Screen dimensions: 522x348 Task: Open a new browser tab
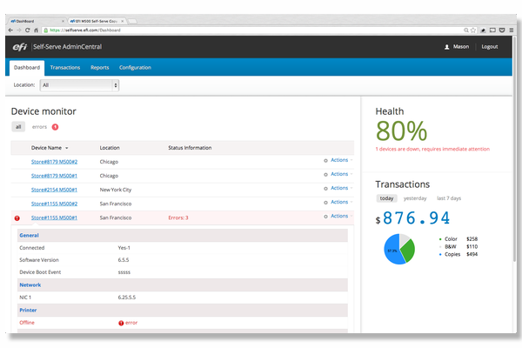pyautogui.click(x=132, y=21)
